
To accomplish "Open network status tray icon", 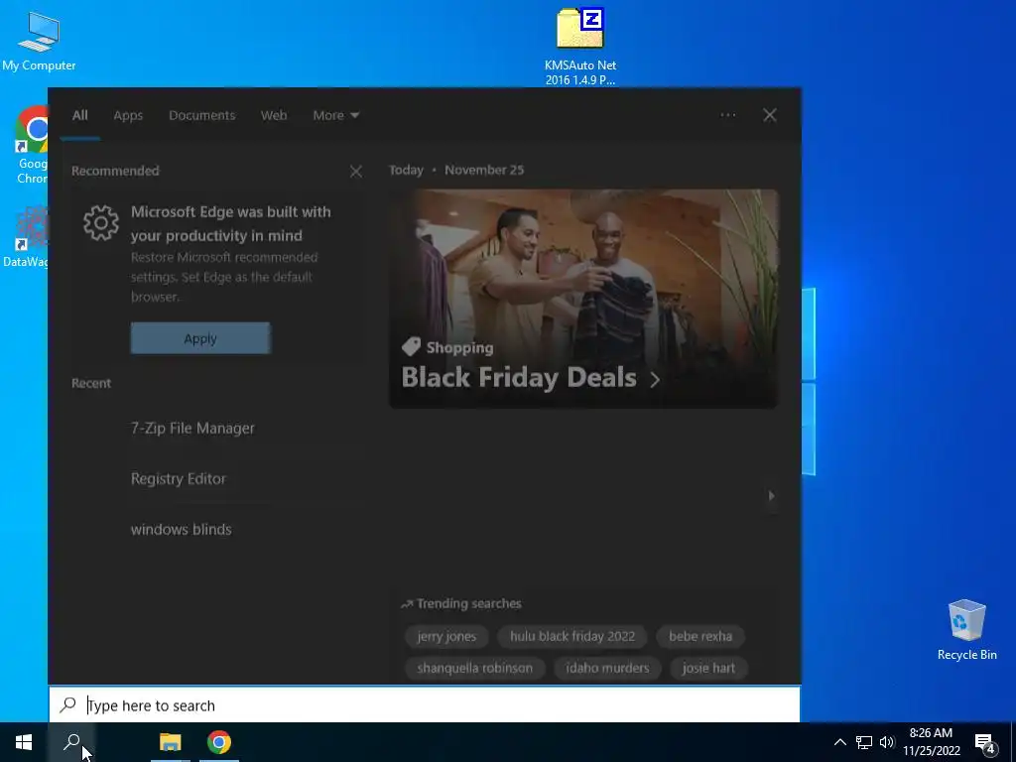I will pyautogui.click(x=864, y=742).
